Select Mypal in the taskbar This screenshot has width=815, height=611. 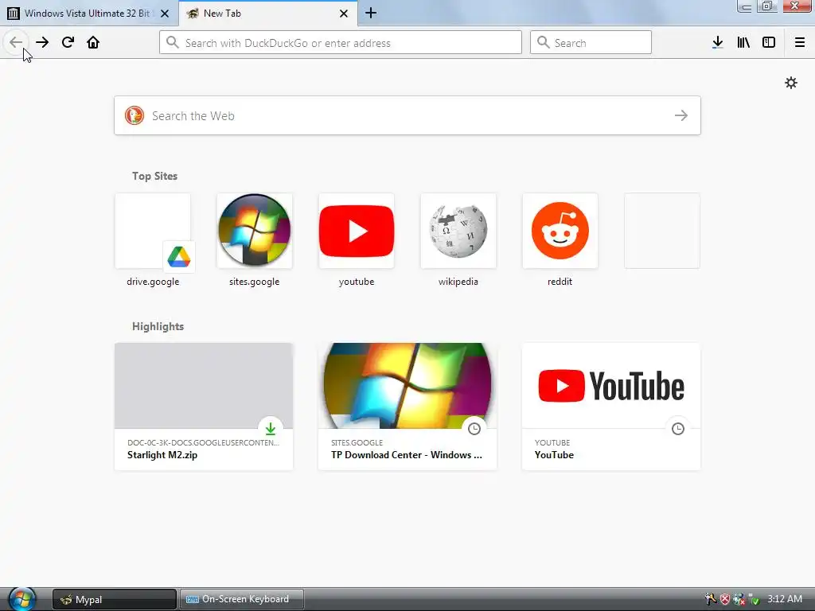pos(115,600)
